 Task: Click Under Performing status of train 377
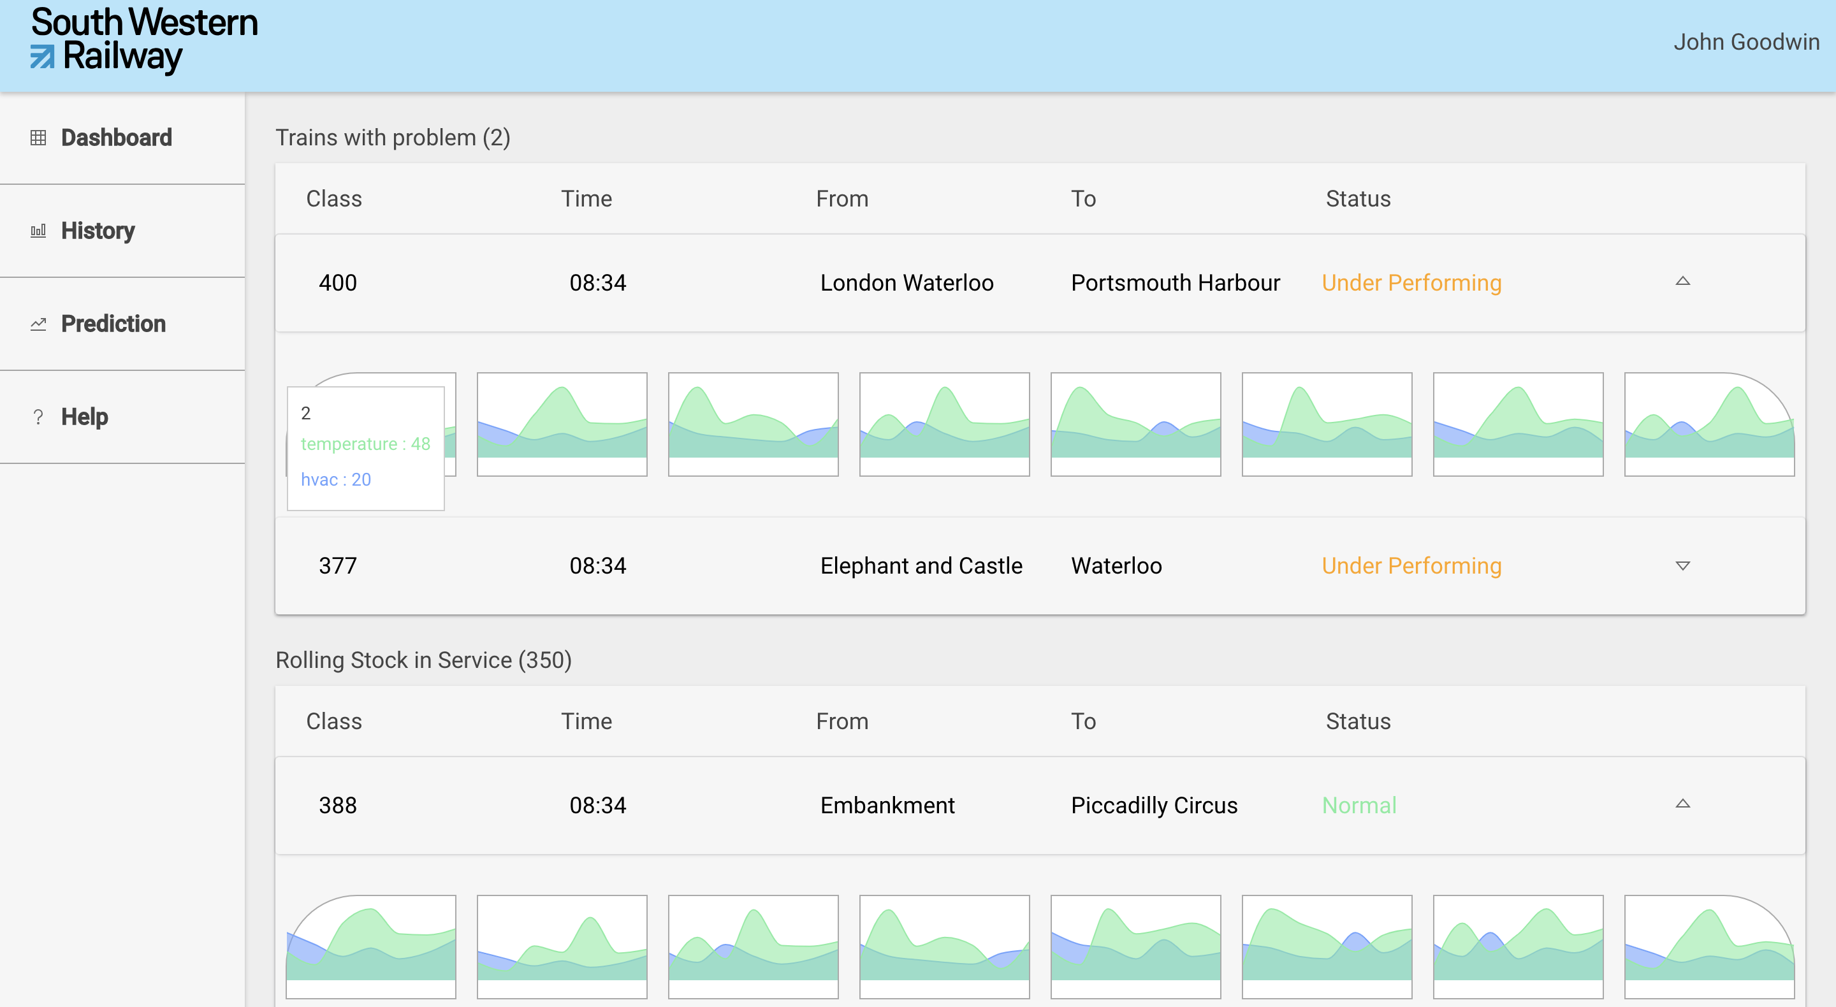(x=1411, y=566)
